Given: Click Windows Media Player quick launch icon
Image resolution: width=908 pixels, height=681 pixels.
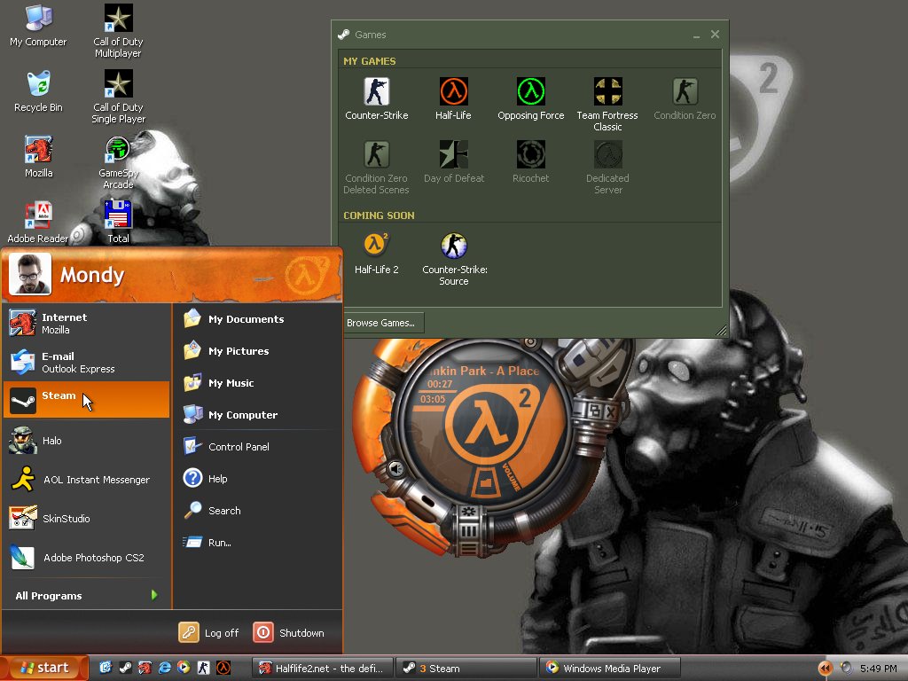Looking at the screenshot, I should [184, 668].
